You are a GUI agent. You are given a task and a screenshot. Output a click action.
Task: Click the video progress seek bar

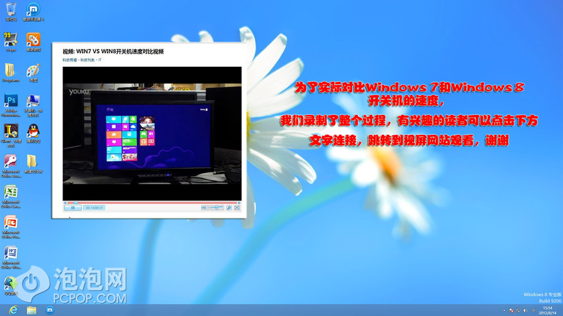[x=151, y=202]
